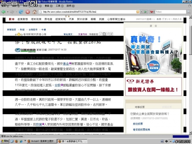
Task: Stop loading with the red X icon
Action: 28,12
